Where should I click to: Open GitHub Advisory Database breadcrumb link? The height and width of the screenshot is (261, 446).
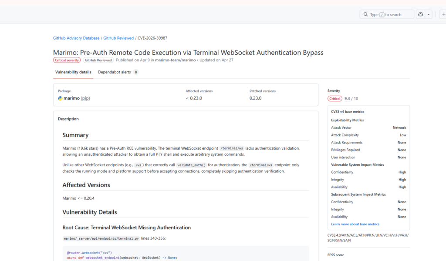[x=76, y=38]
